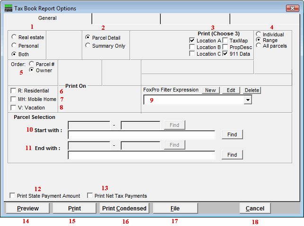Select the Real estate radio option
The width and height of the screenshot is (304, 226).
coord(15,37)
